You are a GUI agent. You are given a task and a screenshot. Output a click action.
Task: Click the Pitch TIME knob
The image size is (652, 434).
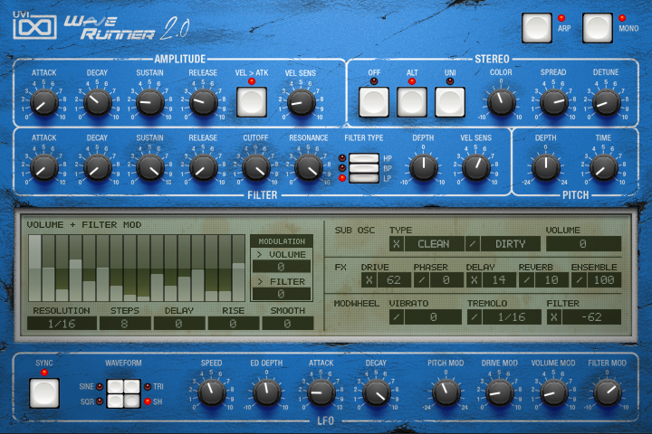tap(603, 168)
